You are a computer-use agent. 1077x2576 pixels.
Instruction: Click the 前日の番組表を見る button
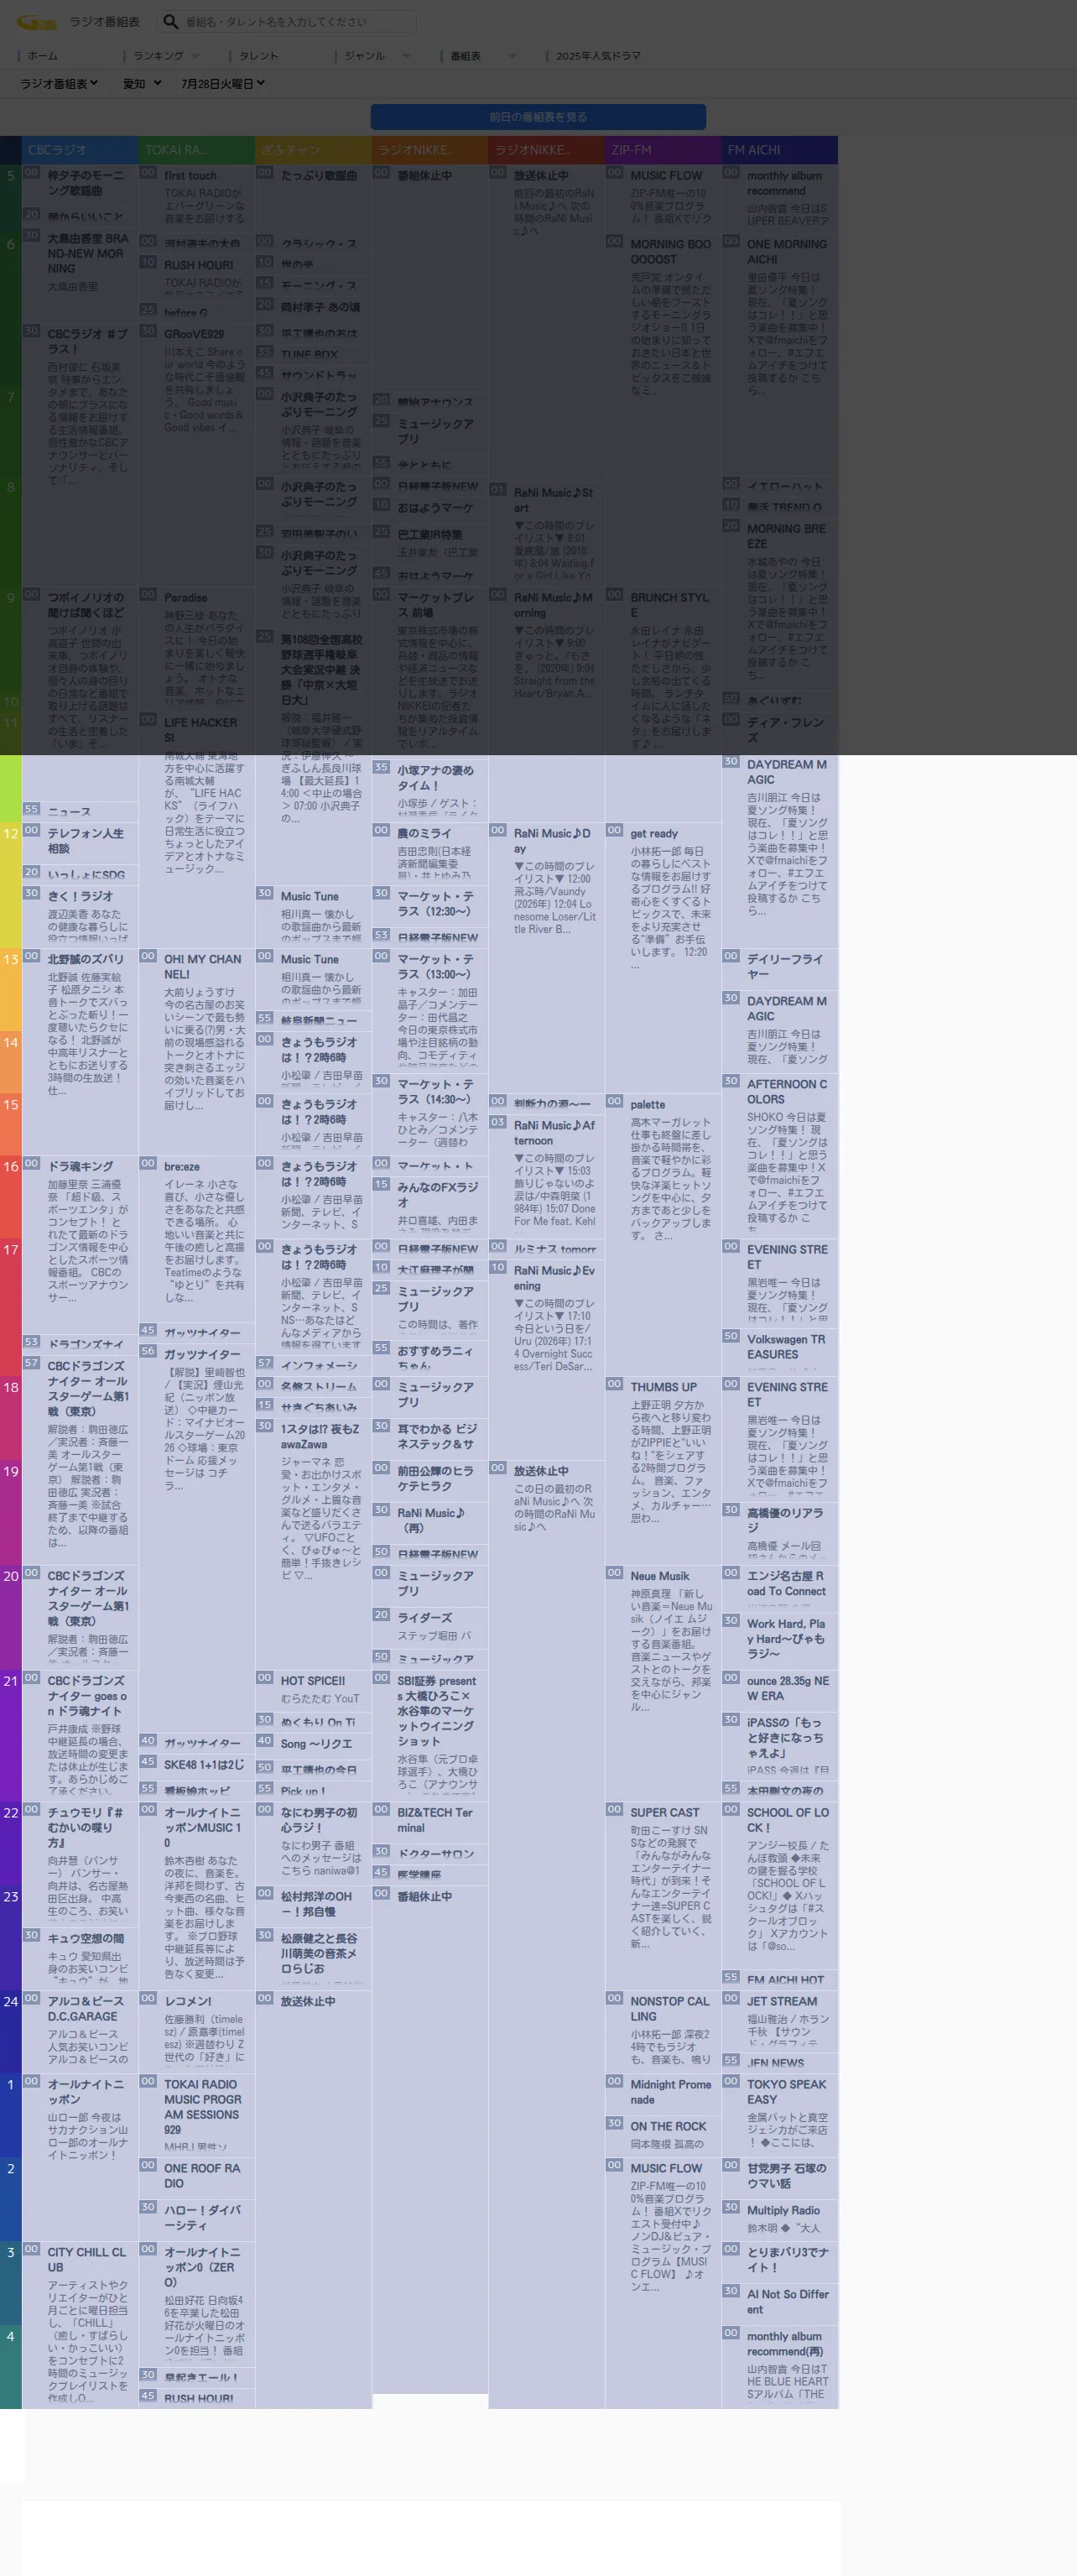point(538,117)
